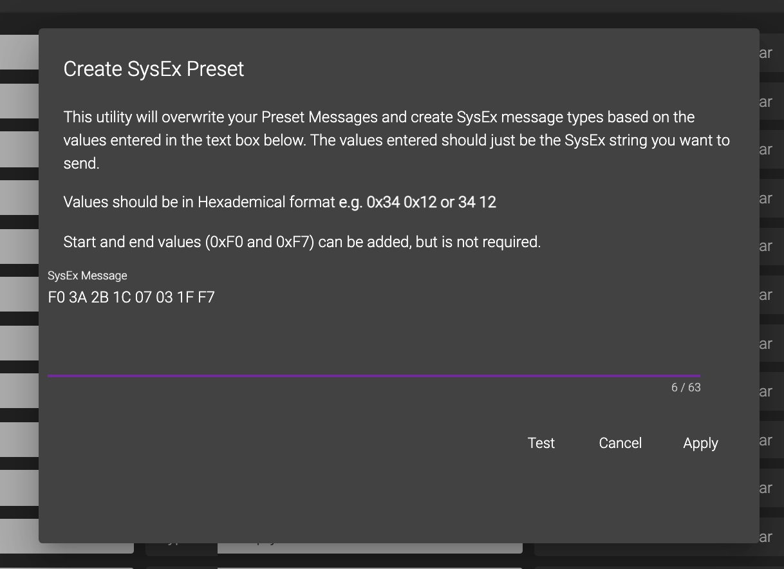Click the 1C byte in SysEx message

pos(122,298)
